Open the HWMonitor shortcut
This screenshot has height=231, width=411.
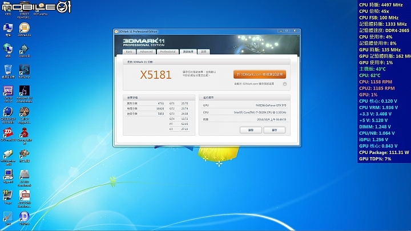point(8,157)
